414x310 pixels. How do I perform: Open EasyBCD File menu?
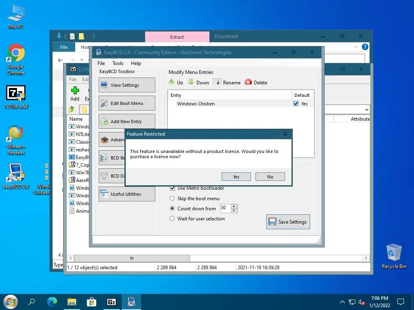[101, 63]
